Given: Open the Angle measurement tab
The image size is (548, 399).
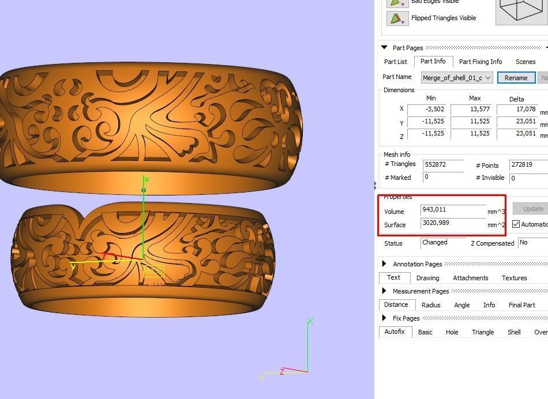Looking at the screenshot, I should (x=461, y=305).
